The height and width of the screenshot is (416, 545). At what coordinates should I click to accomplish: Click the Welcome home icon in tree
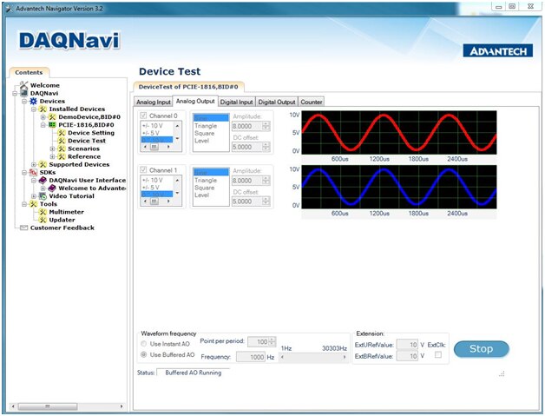(23, 85)
